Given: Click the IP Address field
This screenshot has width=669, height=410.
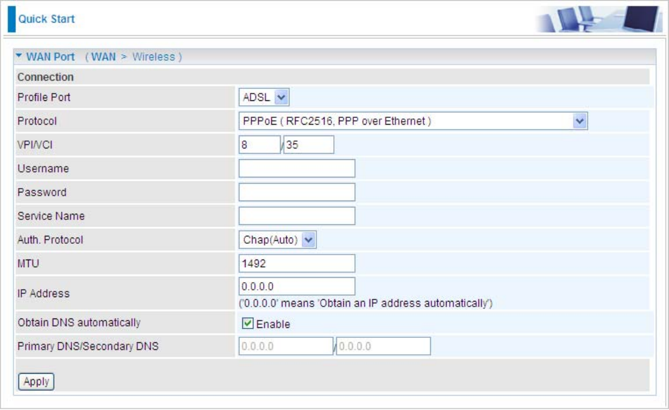Looking at the screenshot, I should [297, 286].
